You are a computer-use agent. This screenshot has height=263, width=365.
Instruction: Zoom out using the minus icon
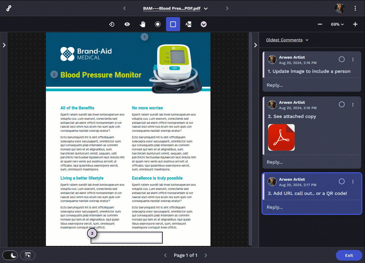coord(320,24)
